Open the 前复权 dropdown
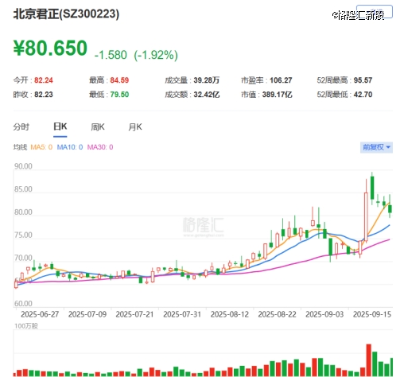This screenshot has height=377, width=404. coord(376,147)
